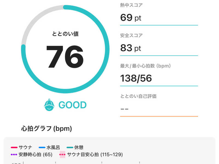The height and width of the screenshot is (164, 219).
Task: Click the purple dotted 安静時心拍 marker
Action: tap(14, 154)
